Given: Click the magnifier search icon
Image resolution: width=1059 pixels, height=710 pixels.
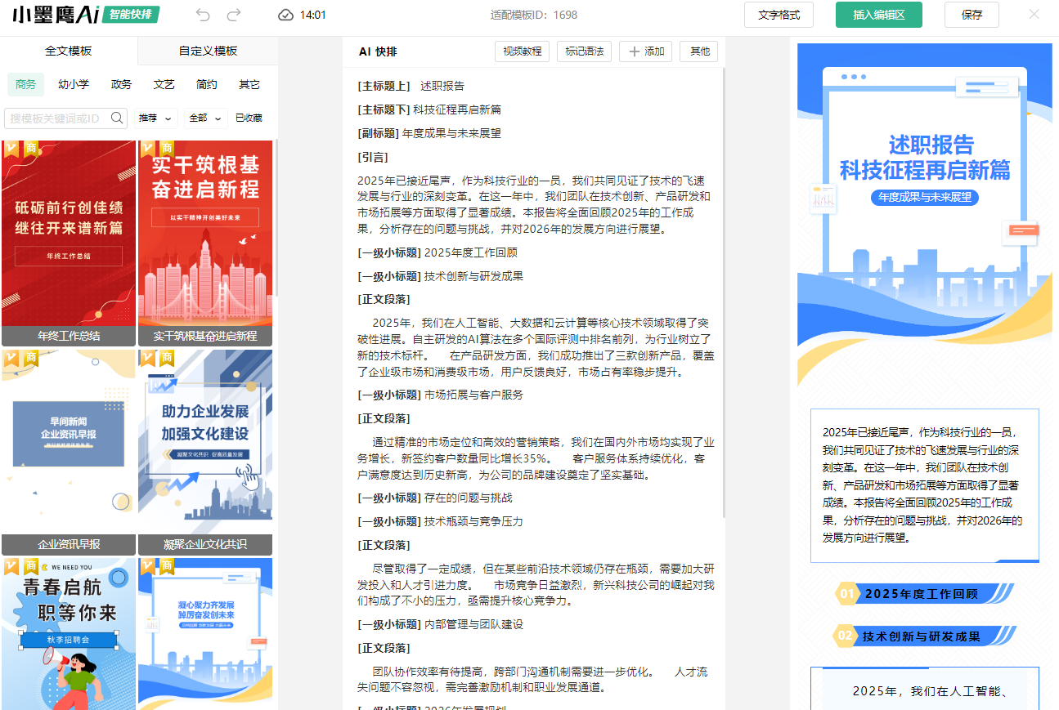Looking at the screenshot, I should 117,118.
